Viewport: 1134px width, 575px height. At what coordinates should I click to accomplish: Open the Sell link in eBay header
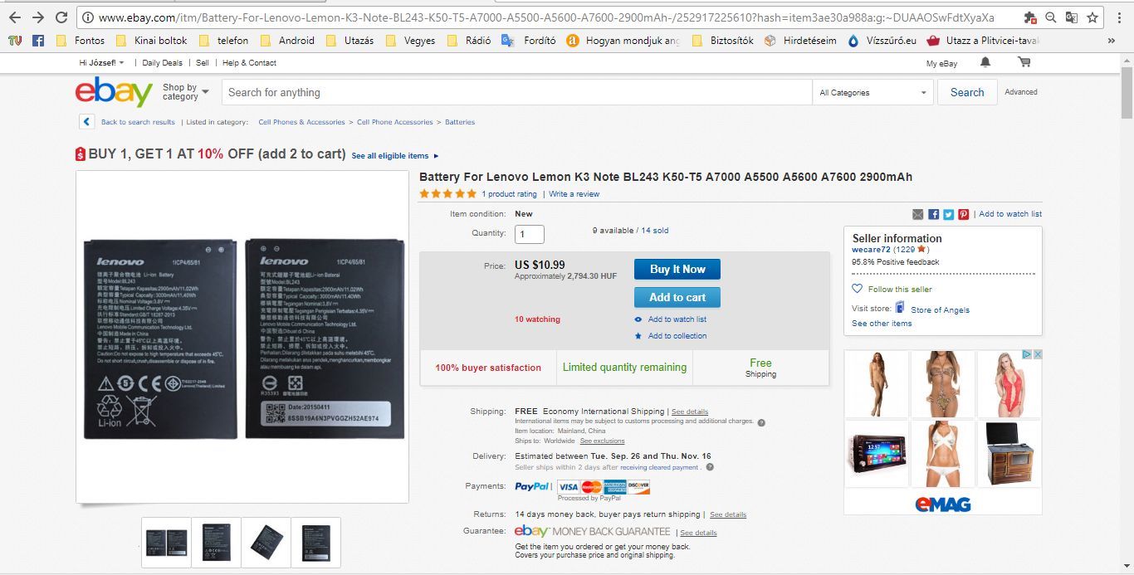[203, 63]
